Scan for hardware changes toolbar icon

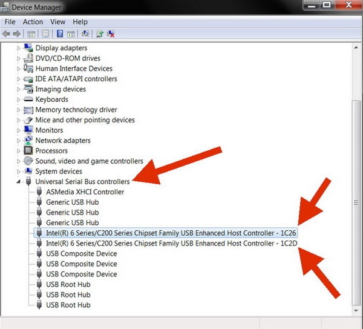point(85,34)
